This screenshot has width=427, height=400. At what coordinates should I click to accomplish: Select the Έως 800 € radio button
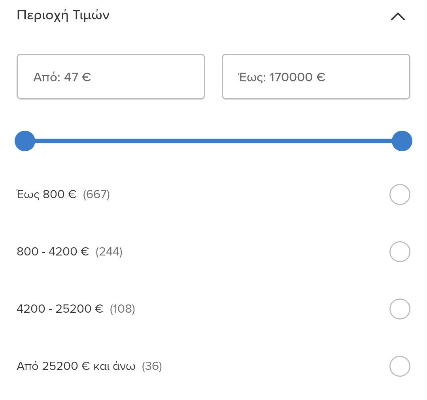click(x=400, y=195)
